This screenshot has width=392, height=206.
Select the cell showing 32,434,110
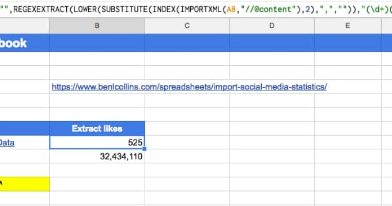[x=97, y=157]
